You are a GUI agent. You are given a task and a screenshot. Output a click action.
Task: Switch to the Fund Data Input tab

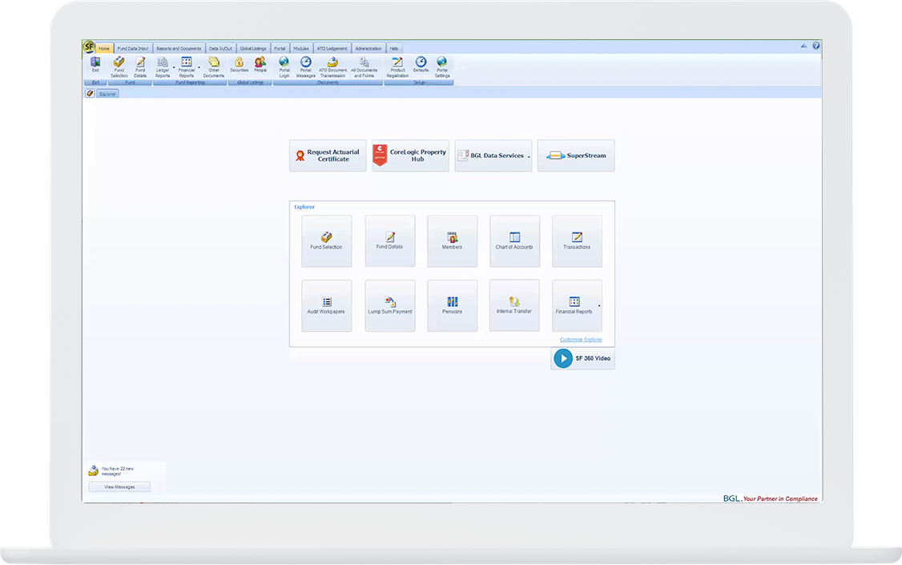tap(133, 48)
